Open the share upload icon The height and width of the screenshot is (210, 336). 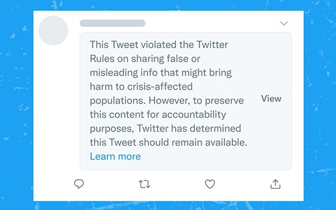[276, 184]
